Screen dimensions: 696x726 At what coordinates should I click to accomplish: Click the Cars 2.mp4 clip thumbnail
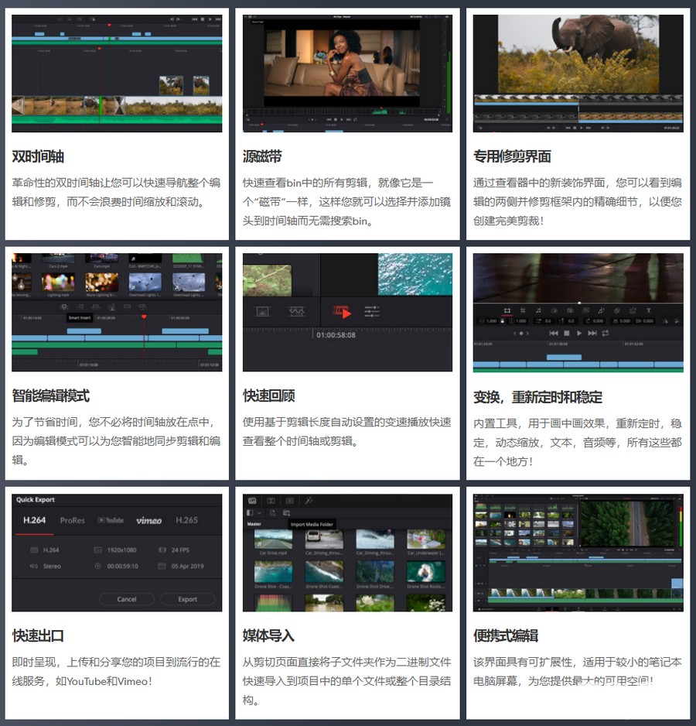[58, 259]
